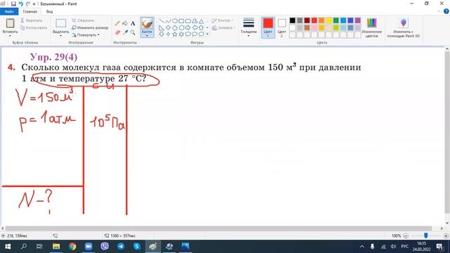Select the Eraser tool

[x=117, y=32]
